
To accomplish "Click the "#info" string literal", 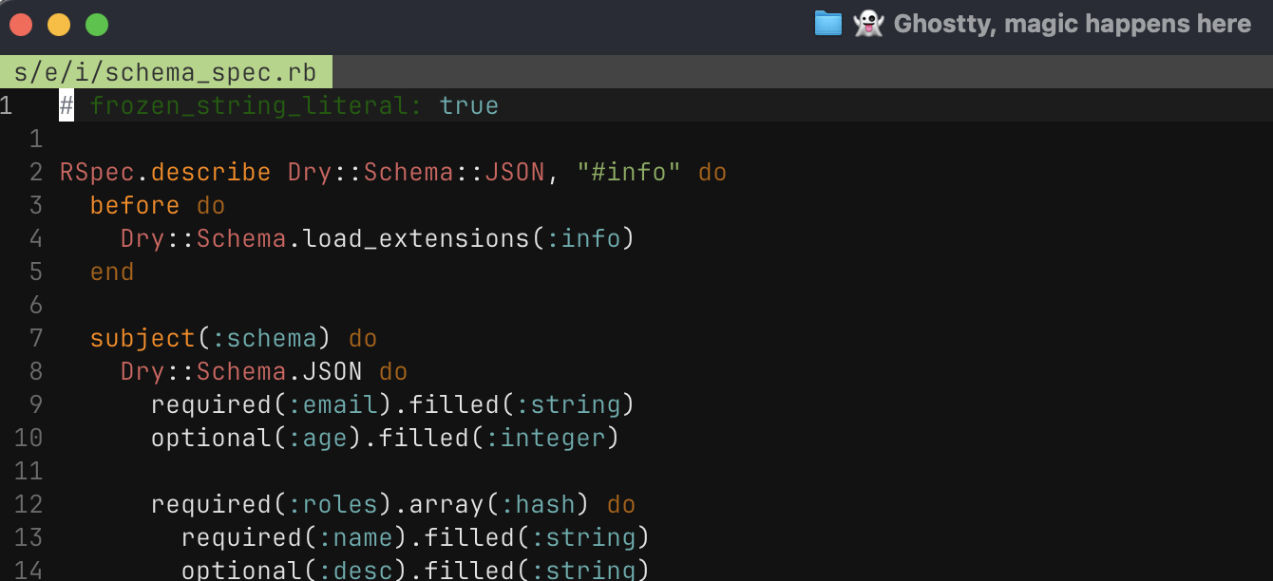I will (629, 173).
